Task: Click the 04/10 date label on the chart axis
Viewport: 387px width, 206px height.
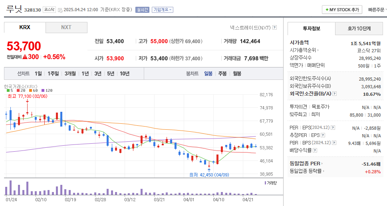Action: (x=218, y=200)
